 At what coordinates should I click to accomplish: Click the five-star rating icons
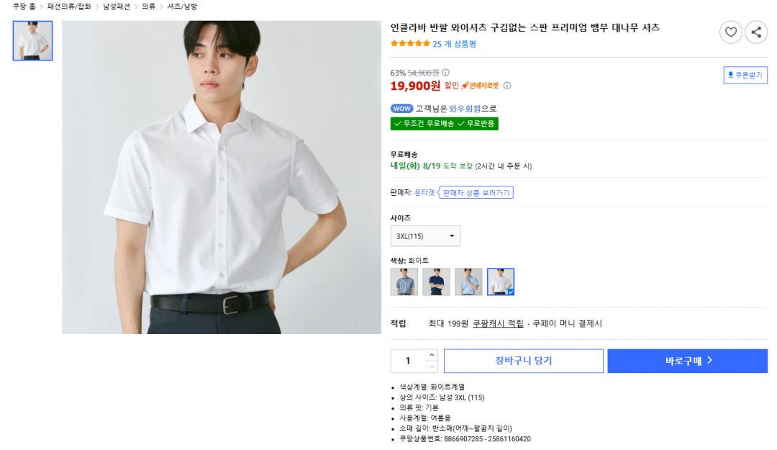coord(410,44)
